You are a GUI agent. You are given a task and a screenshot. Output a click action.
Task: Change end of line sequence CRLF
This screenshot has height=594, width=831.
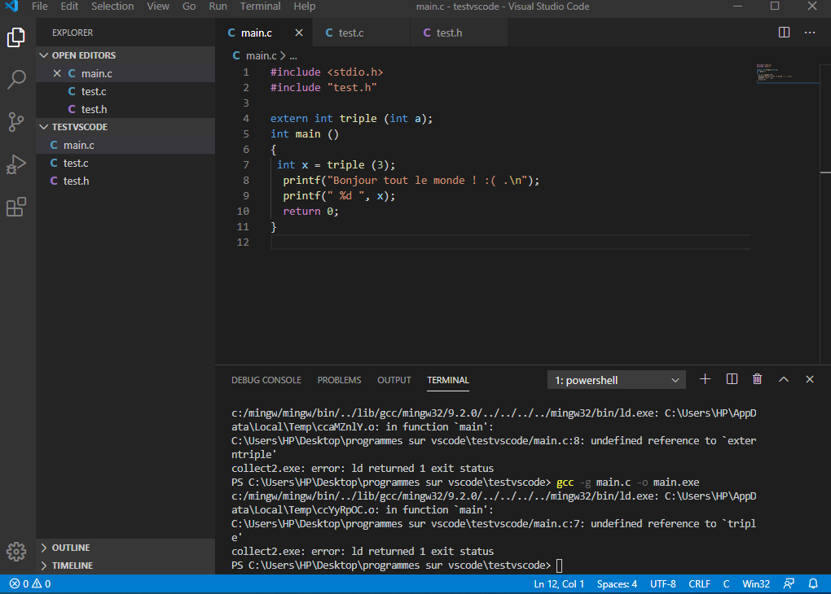[x=699, y=584]
